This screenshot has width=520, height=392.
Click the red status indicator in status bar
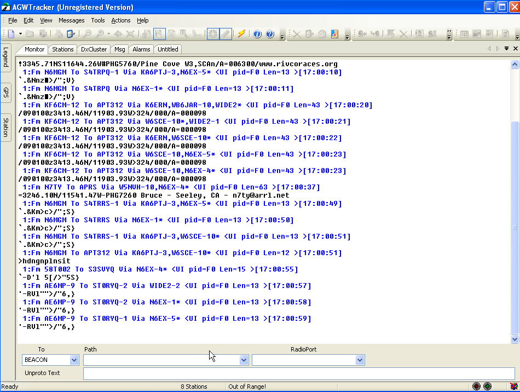click(x=476, y=387)
